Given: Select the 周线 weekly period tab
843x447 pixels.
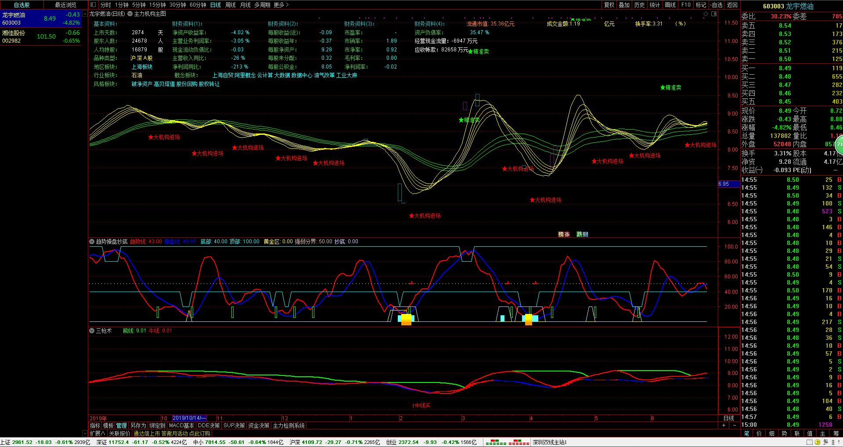Looking at the screenshot, I should (x=230, y=5).
